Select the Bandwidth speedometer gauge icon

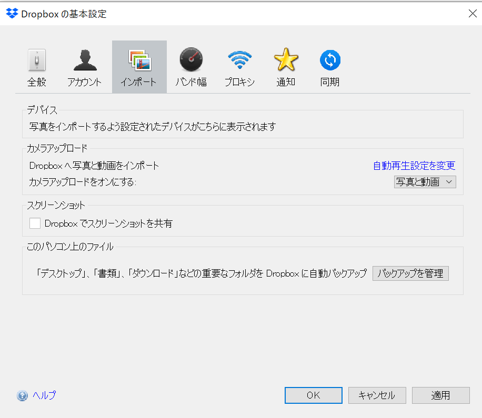(x=190, y=60)
